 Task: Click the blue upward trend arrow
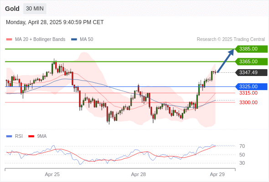pyautogui.click(x=225, y=61)
